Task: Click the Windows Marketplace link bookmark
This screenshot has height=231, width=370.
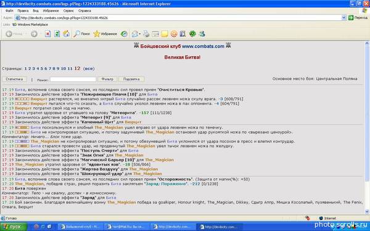Action: tap(30, 25)
